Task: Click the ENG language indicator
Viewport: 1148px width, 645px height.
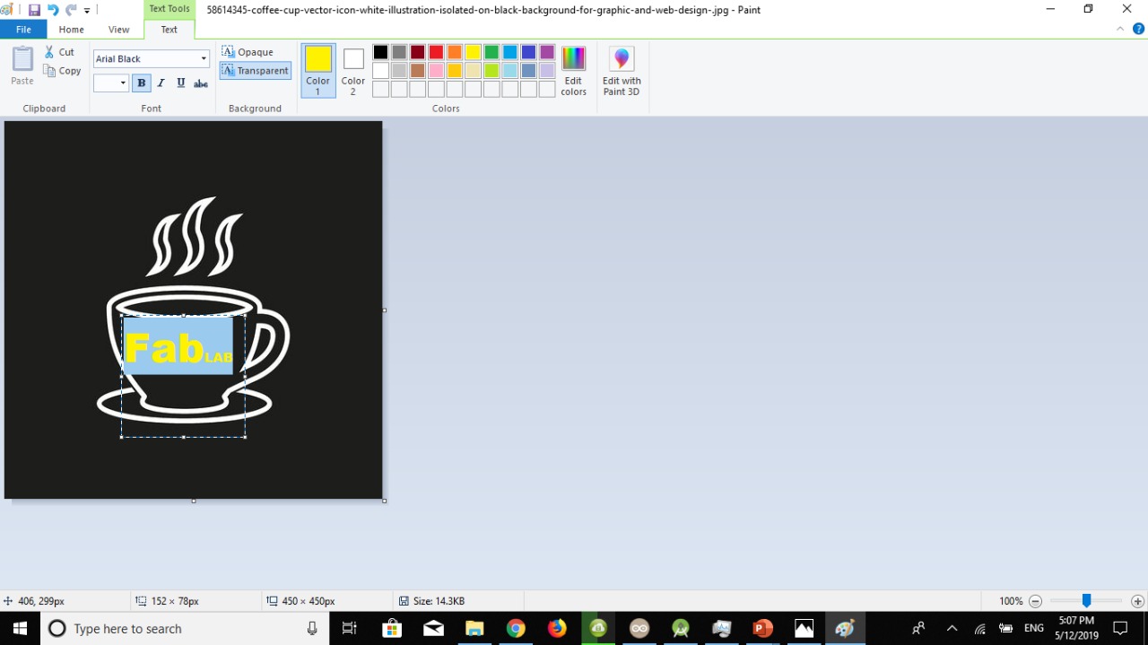Action: (1034, 628)
